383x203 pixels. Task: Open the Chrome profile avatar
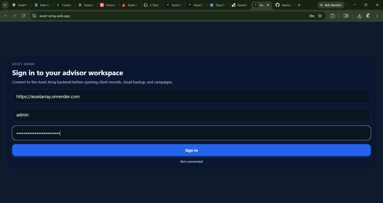[368, 16]
